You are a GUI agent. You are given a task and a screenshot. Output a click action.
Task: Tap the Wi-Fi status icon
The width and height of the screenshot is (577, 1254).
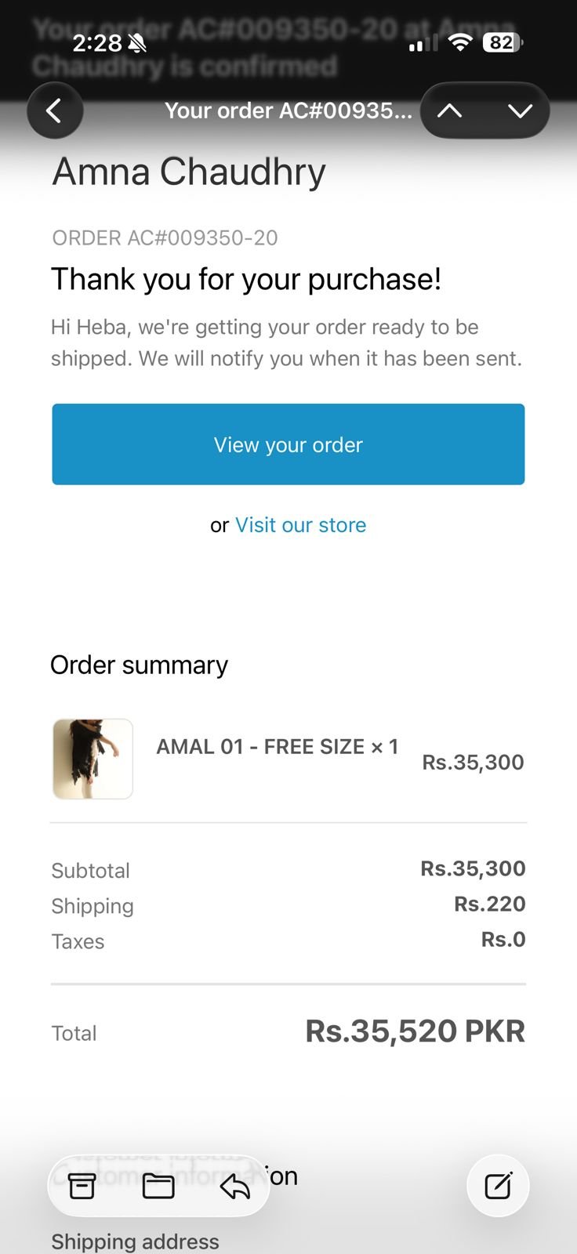point(460,43)
